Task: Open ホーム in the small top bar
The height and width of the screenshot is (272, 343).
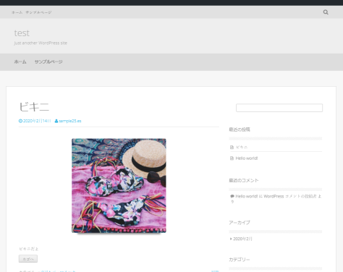Action: point(17,12)
